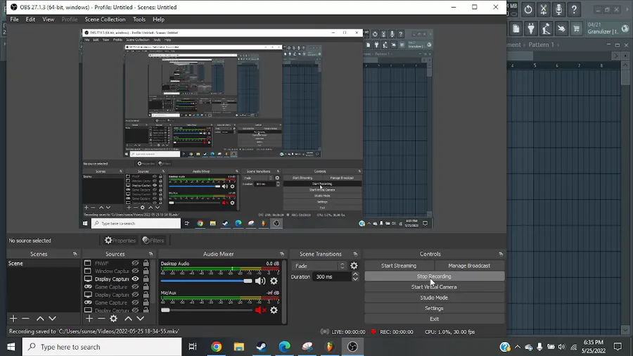
Task: Pop out the Scene Transitions dock
Action: 355,254
